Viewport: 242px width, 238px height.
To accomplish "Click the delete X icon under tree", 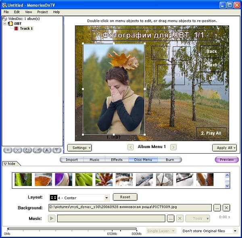I will tap(18, 150).
